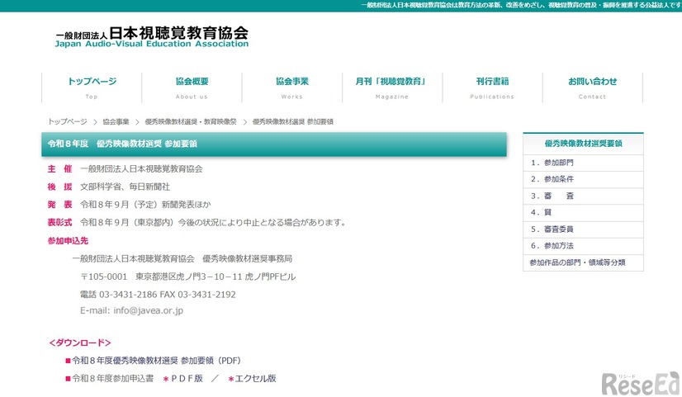Click the 主催 label
This screenshot has height=397, width=682.
[x=59, y=168]
